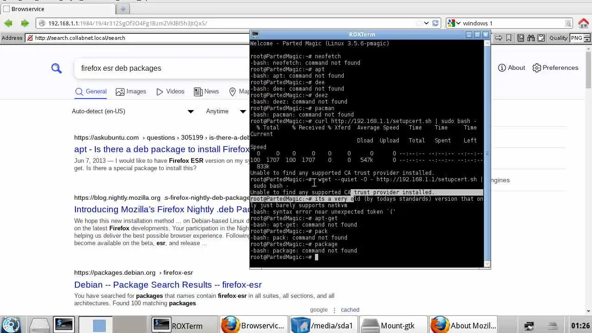The width and height of the screenshot is (592, 333).
Task: Open the askubuntu Firefox ESR result link
Action: (x=162, y=149)
